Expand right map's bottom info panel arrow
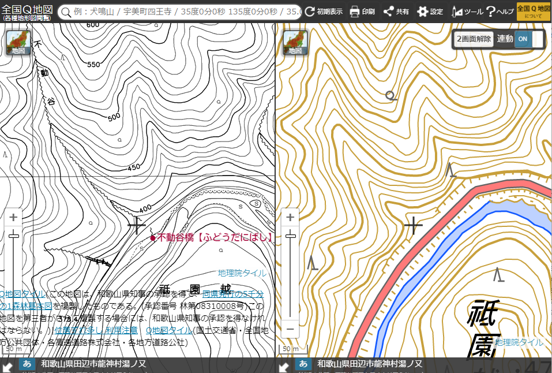 coord(283,365)
